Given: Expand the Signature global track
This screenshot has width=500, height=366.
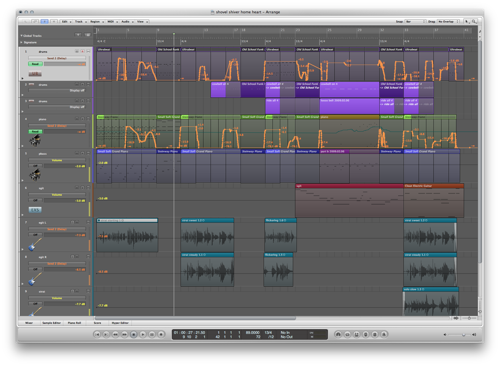Looking at the screenshot, I should click(x=21, y=42).
